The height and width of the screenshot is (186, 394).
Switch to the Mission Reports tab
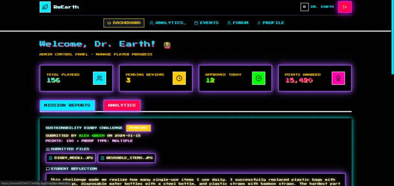point(67,105)
